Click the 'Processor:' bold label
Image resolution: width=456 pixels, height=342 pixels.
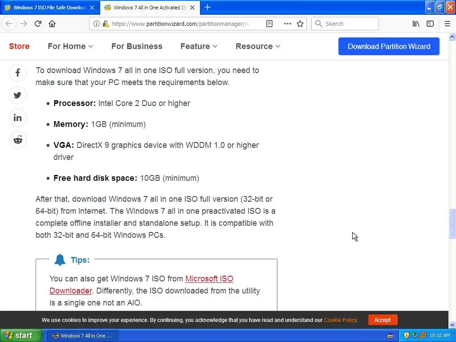74,103
